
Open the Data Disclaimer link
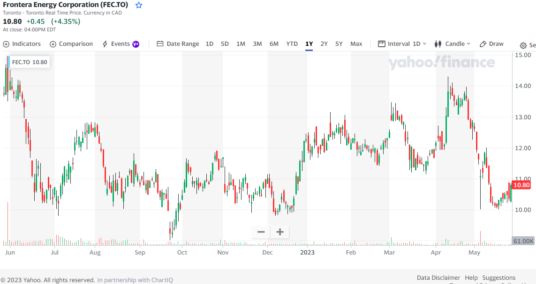coord(438,278)
